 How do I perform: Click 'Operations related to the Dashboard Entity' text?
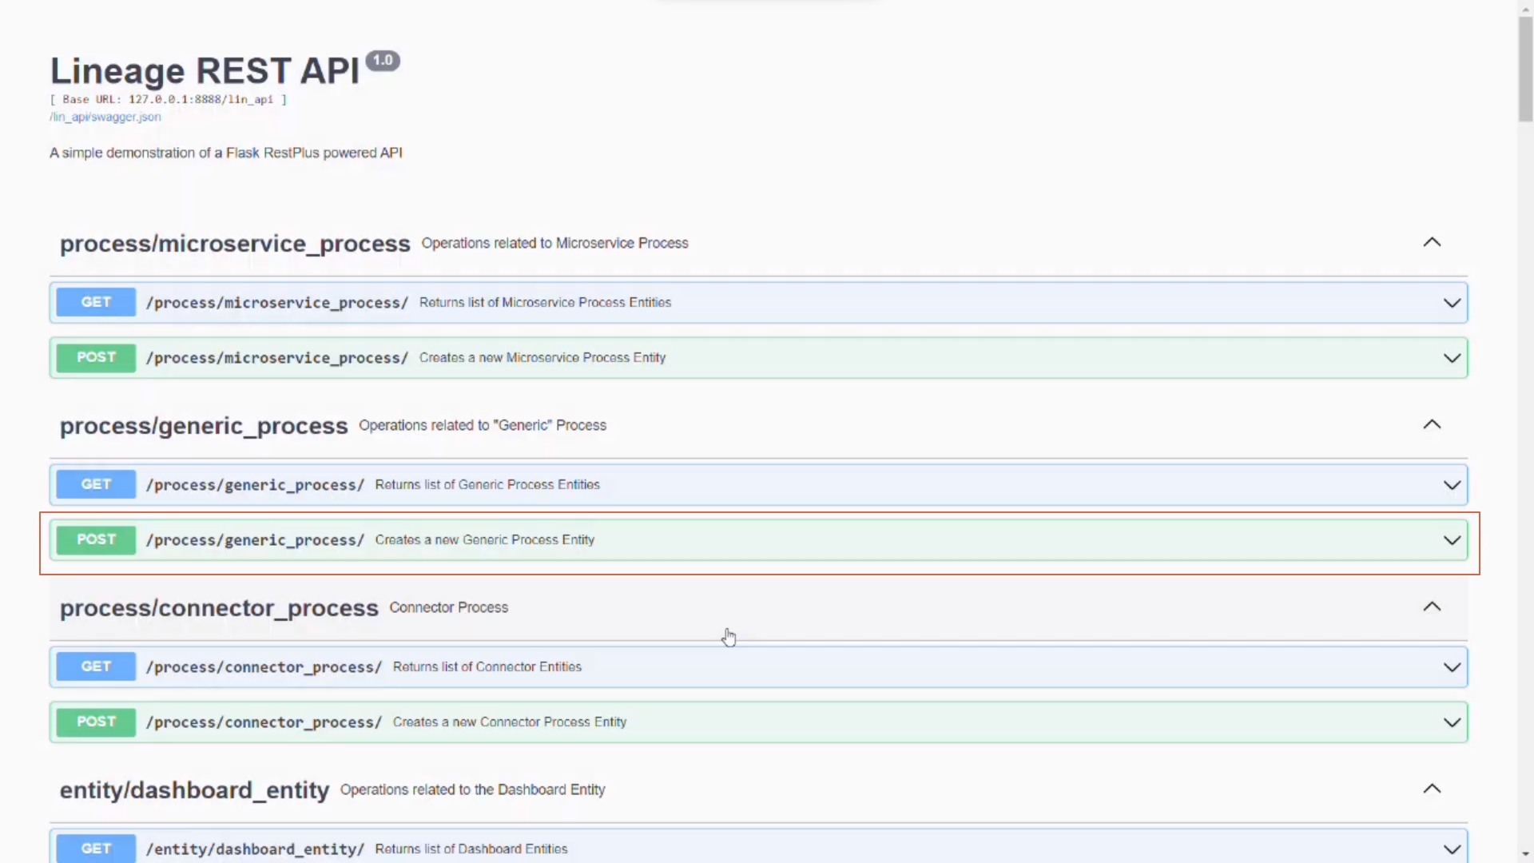coord(473,789)
